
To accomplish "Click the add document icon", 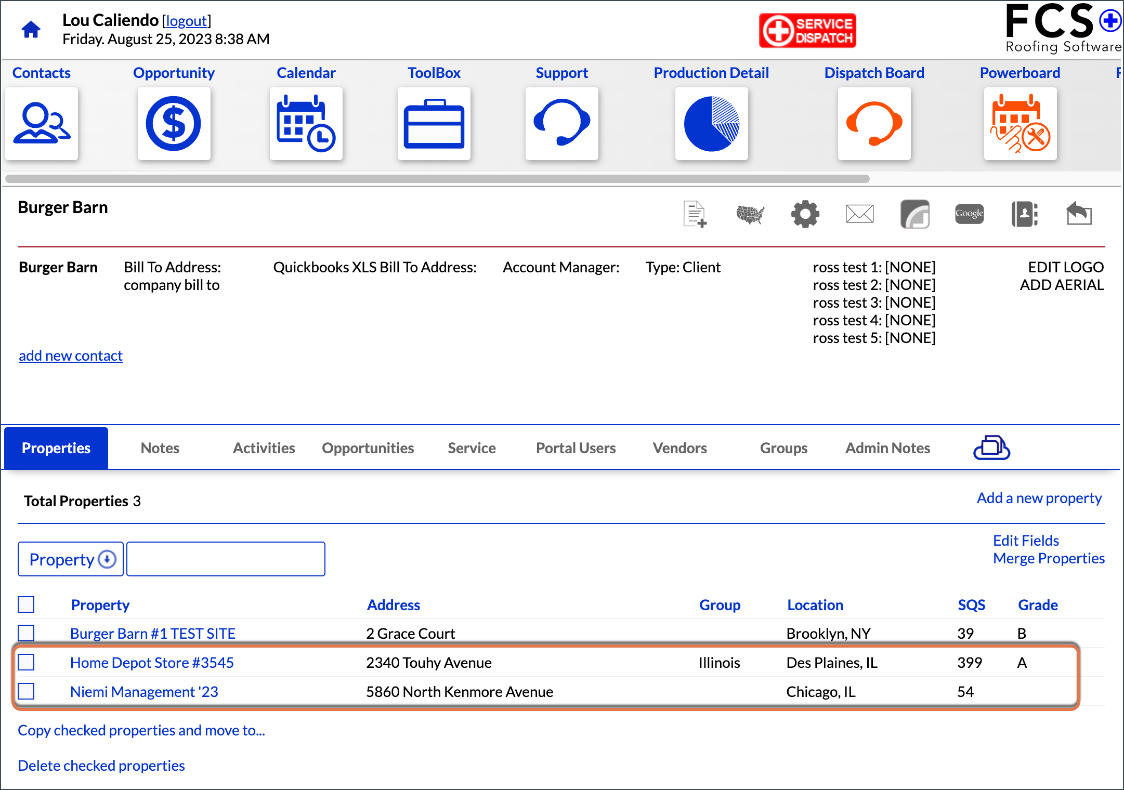I will coord(695,214).
